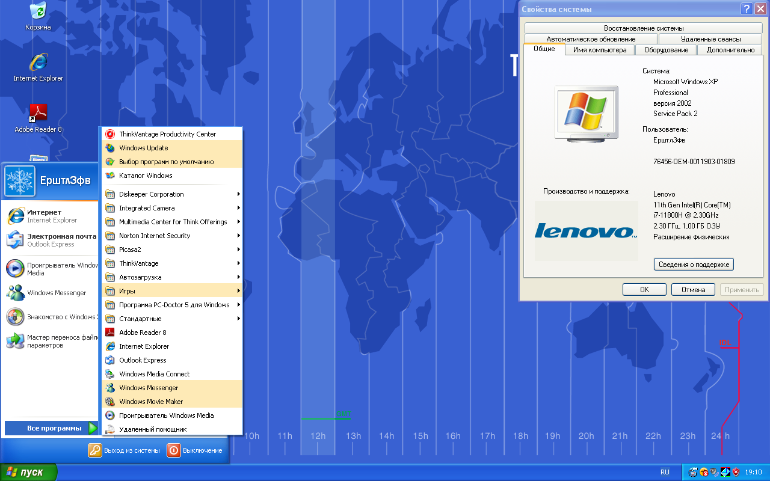Click the help question mark in title bar

pos(747,9)
